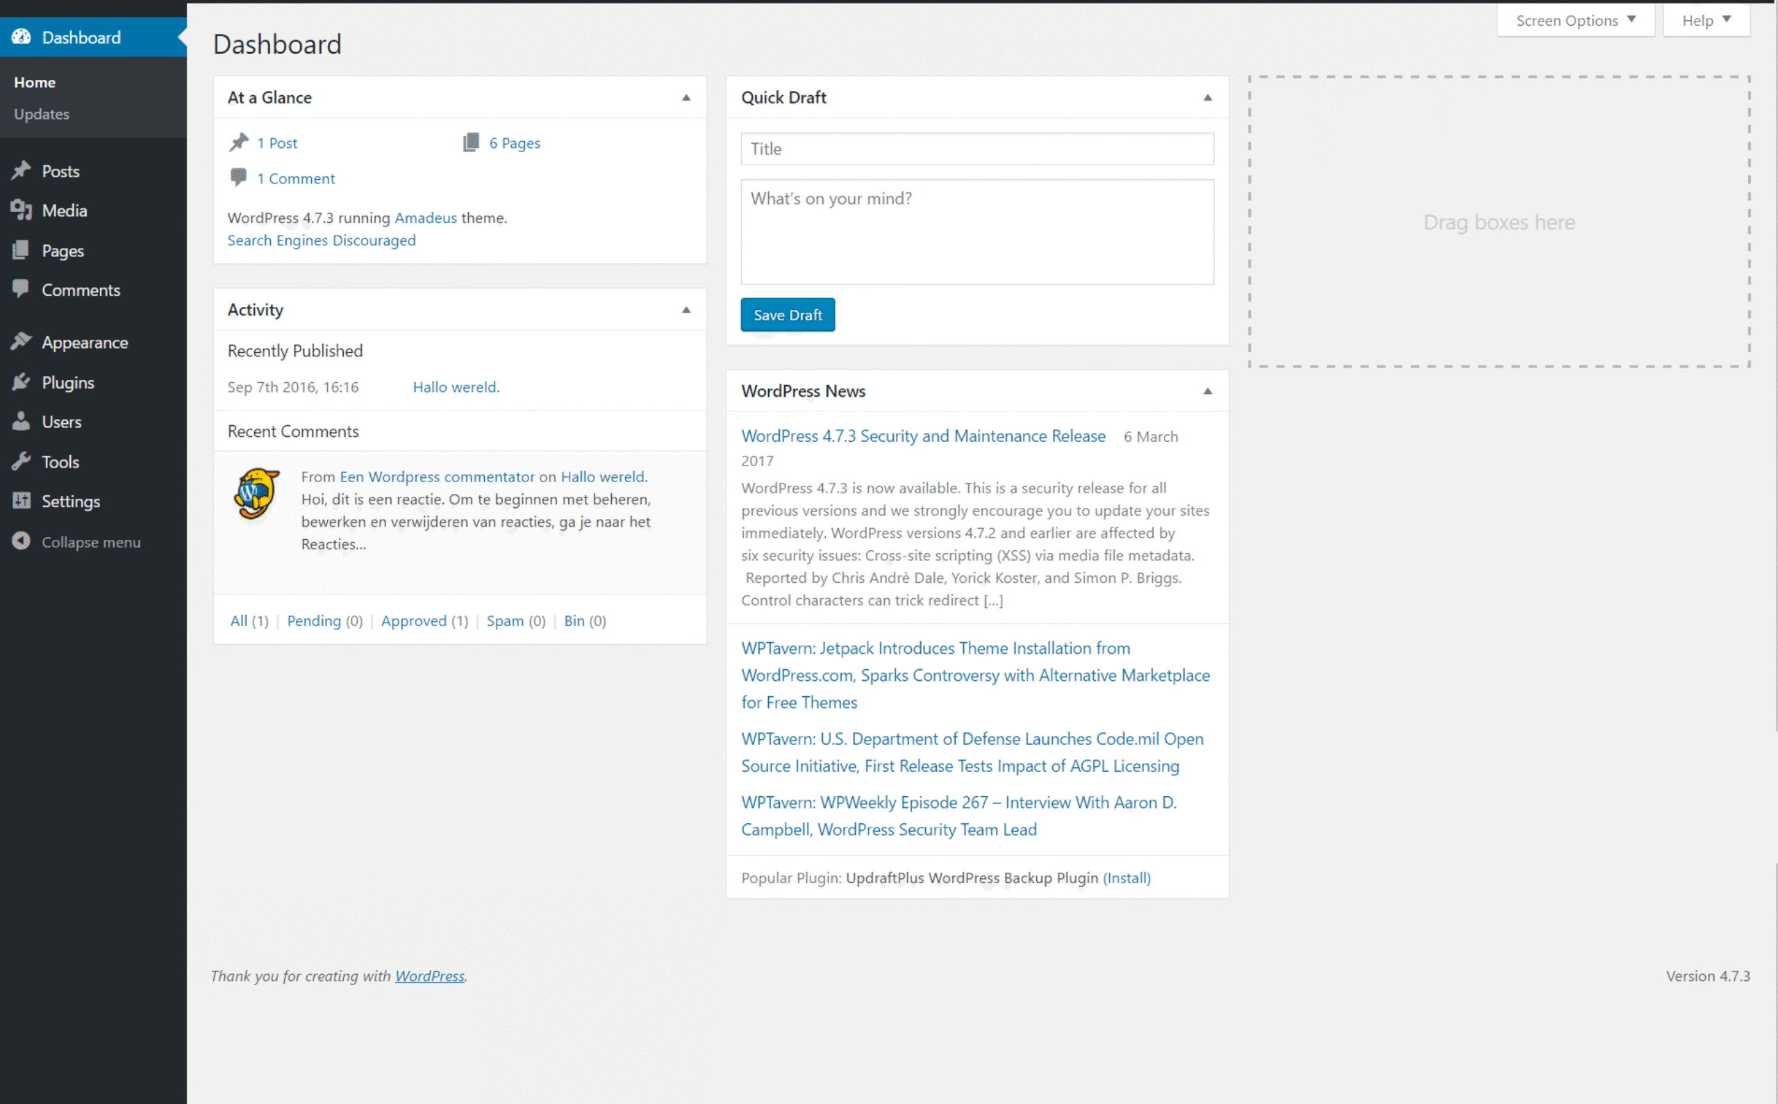The image size is (1778, 1104).
Task: Click the Media icon in sidebar
Action: coord(21,211)
